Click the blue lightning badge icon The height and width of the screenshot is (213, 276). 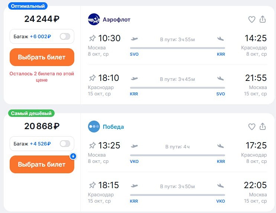(x=73, y=156)
